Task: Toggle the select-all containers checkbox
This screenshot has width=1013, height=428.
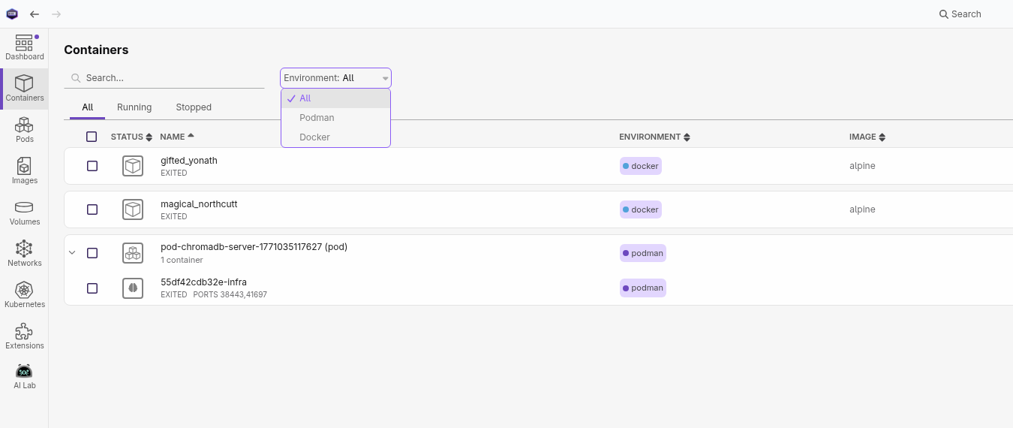Action: (x=92, y=137)
